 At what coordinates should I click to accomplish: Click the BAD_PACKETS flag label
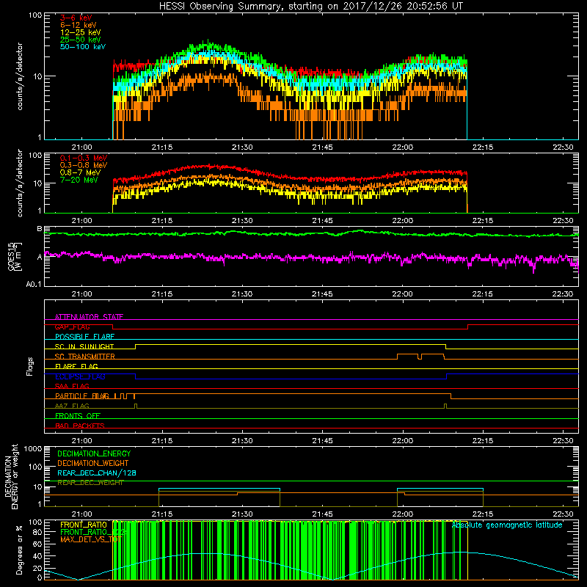[80, 426]
